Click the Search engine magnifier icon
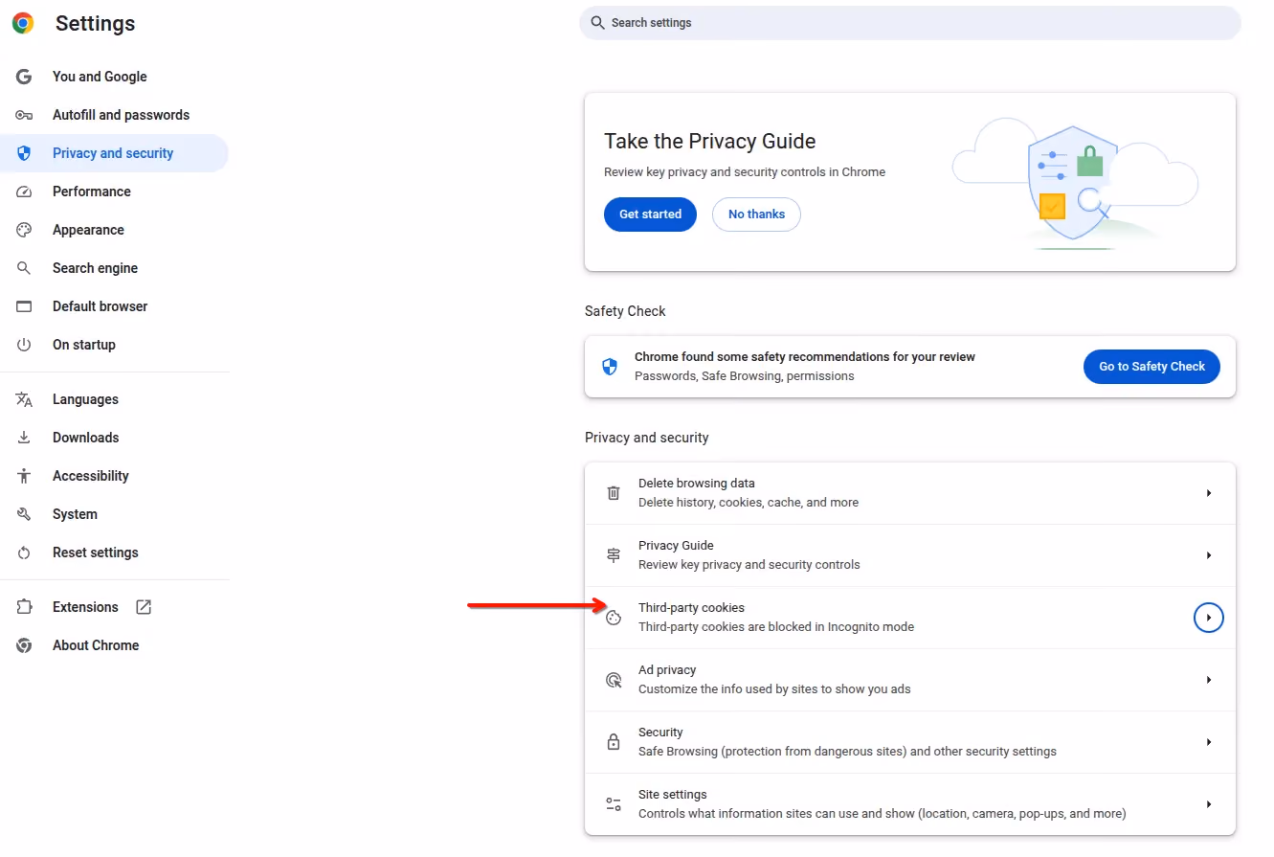The height and width of the screenshot is (857, 1274). pos(24,268)
